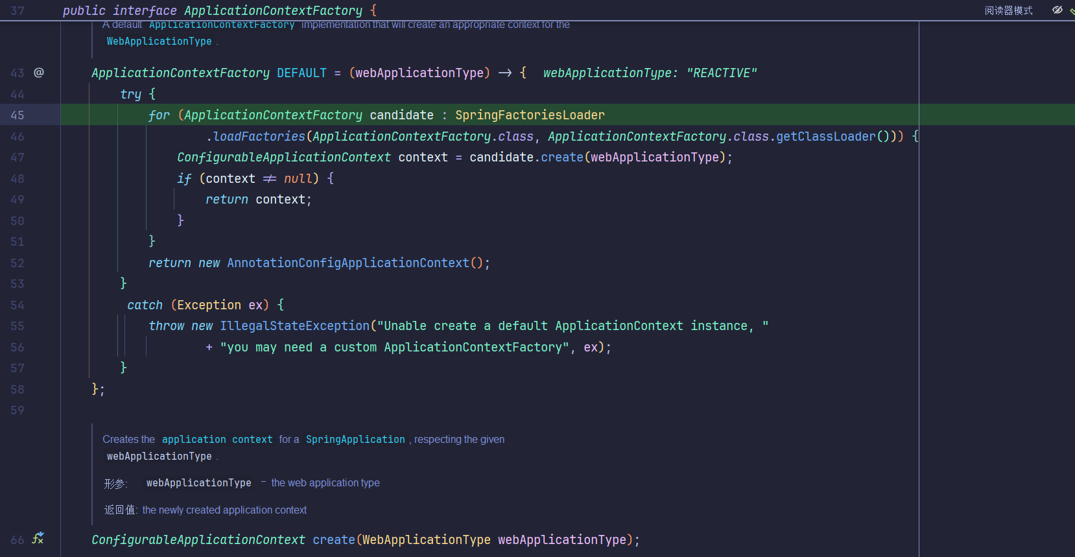This screenshot has height=557, width=1075.
Task: Open the SpringApplication link in the doc comment
Action: click(x=355, y=440)
